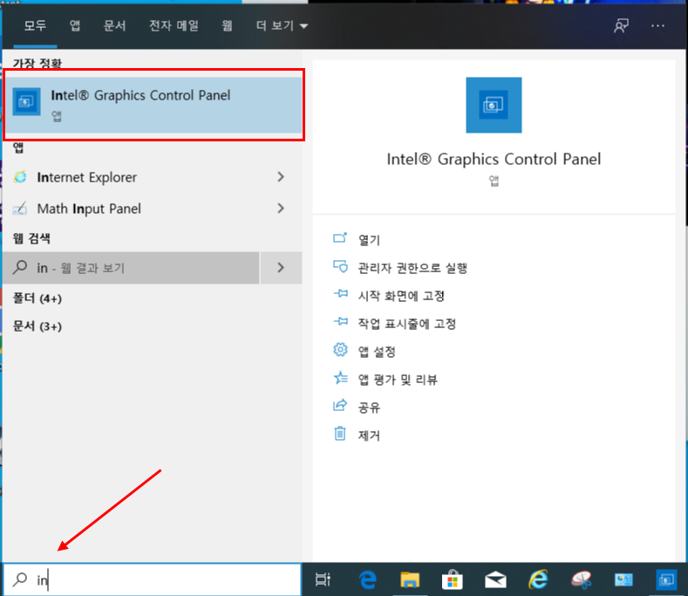Open 앱 설정

click(377, 352)
